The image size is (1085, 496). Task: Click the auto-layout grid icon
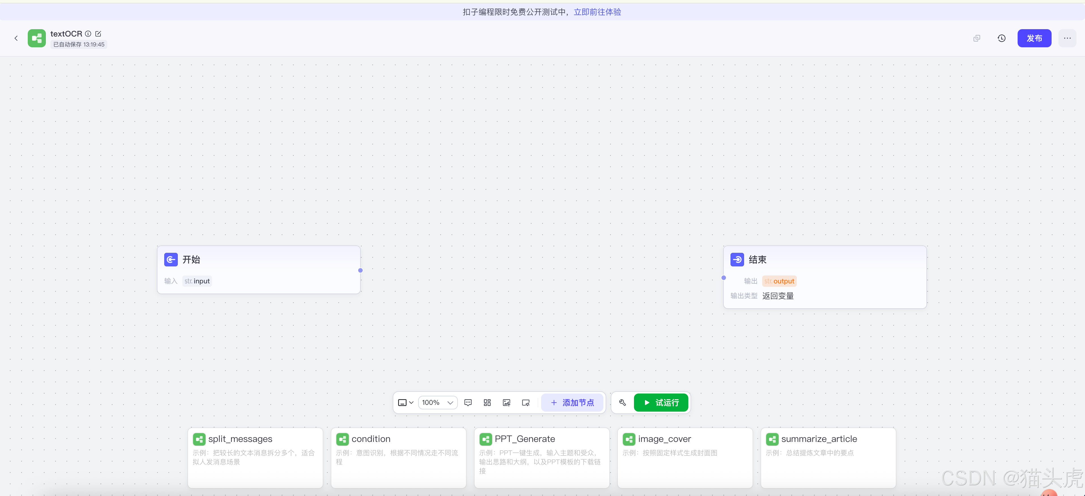(487, 403)
